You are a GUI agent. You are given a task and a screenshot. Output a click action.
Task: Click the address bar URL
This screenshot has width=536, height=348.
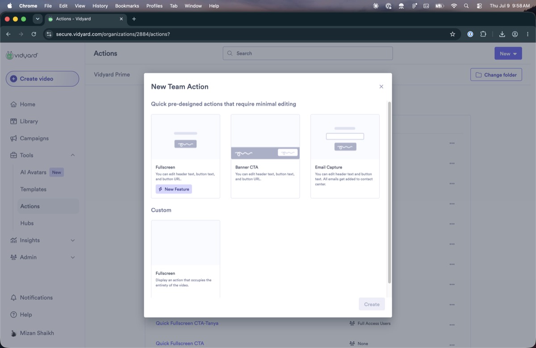[x=113, y=34]
